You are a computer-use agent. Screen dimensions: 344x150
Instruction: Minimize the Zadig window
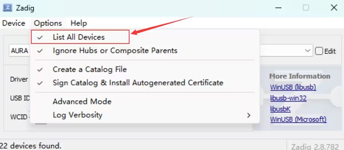coord(278,8)
